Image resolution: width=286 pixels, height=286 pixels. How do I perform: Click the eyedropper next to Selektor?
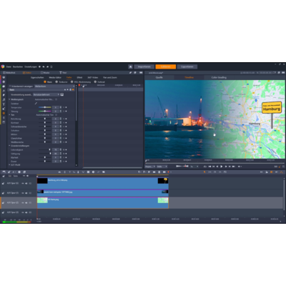[36, 104]
